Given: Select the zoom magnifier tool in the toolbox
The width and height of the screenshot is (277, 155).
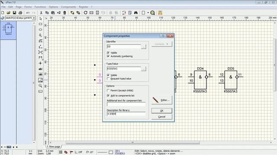Looking at the screenshot, I should click(40, 86).
